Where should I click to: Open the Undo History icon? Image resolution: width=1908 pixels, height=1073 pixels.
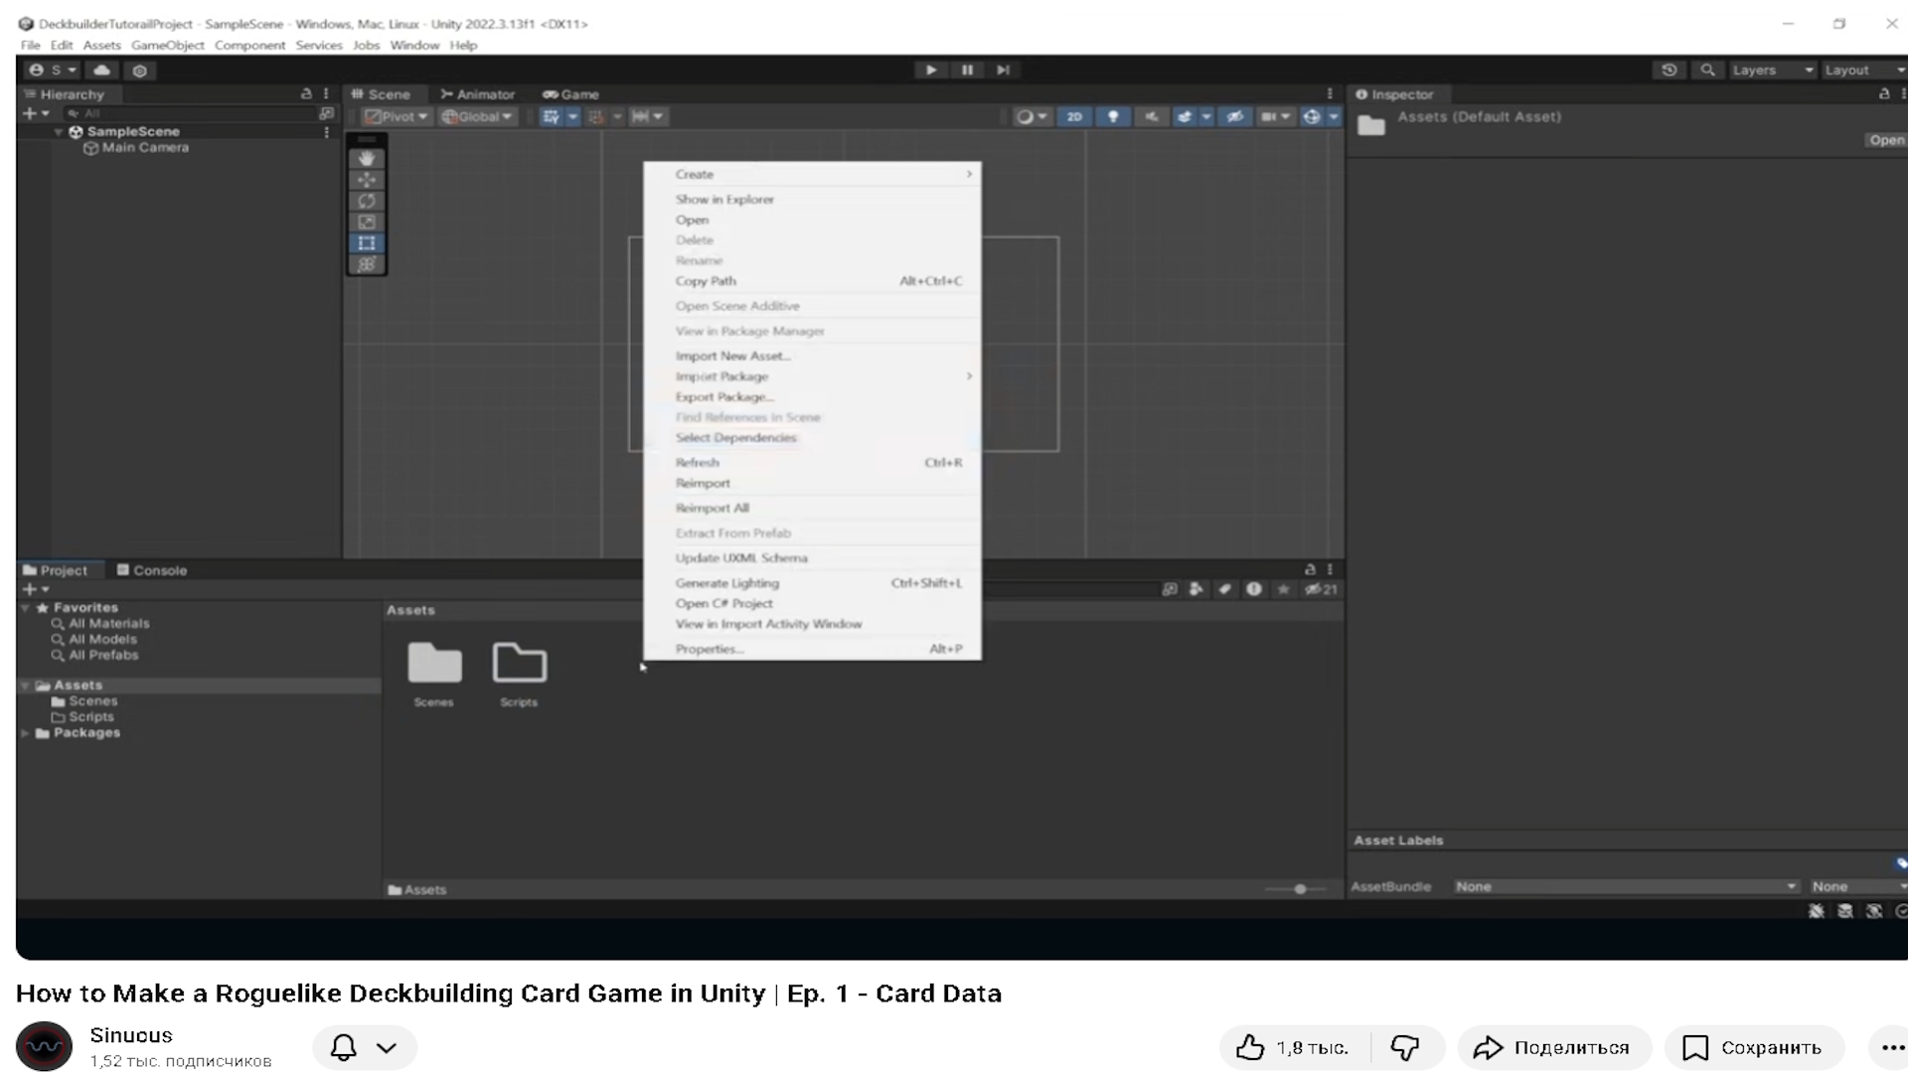1669,70
